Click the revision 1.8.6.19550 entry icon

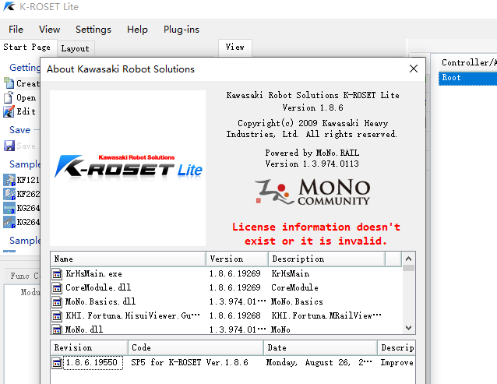(x=58, y=362)
